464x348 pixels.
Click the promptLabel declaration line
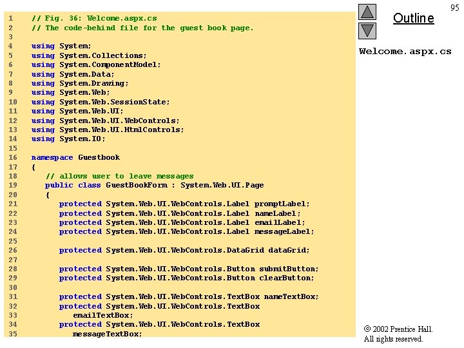coord(184,204)
